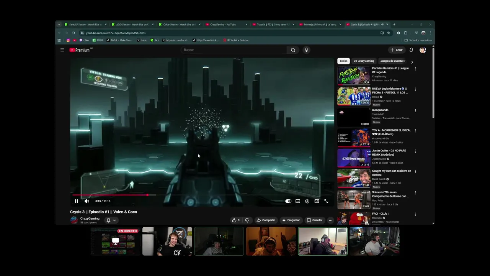Viewport: 490px width, 276px height.
Task: Switch to SantuLP Stream browser tab
Action: (85, 25)
